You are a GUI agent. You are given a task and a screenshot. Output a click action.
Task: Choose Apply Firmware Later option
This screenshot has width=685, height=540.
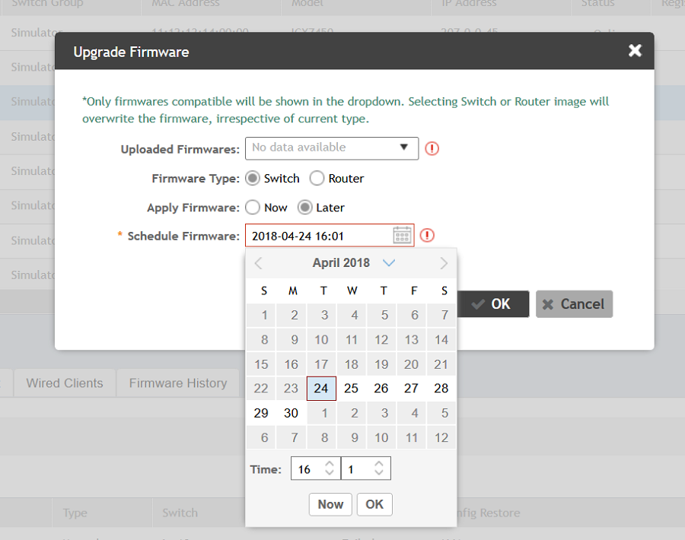pyautogui.click(x=305, y=208)
